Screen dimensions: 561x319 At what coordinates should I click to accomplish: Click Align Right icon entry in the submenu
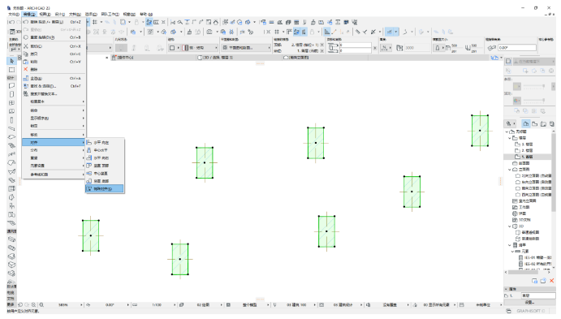(105, 157)
